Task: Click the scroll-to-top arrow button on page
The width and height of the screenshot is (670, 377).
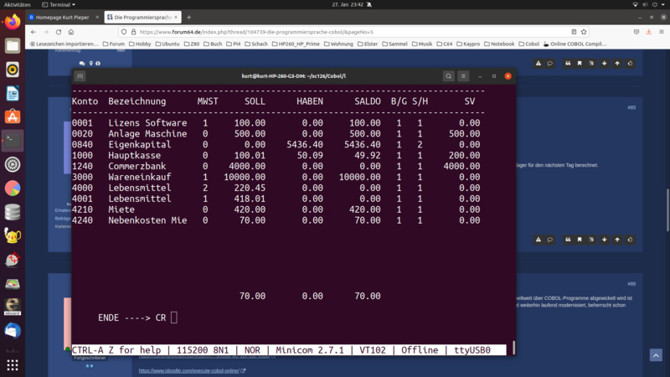Action: 617,63
